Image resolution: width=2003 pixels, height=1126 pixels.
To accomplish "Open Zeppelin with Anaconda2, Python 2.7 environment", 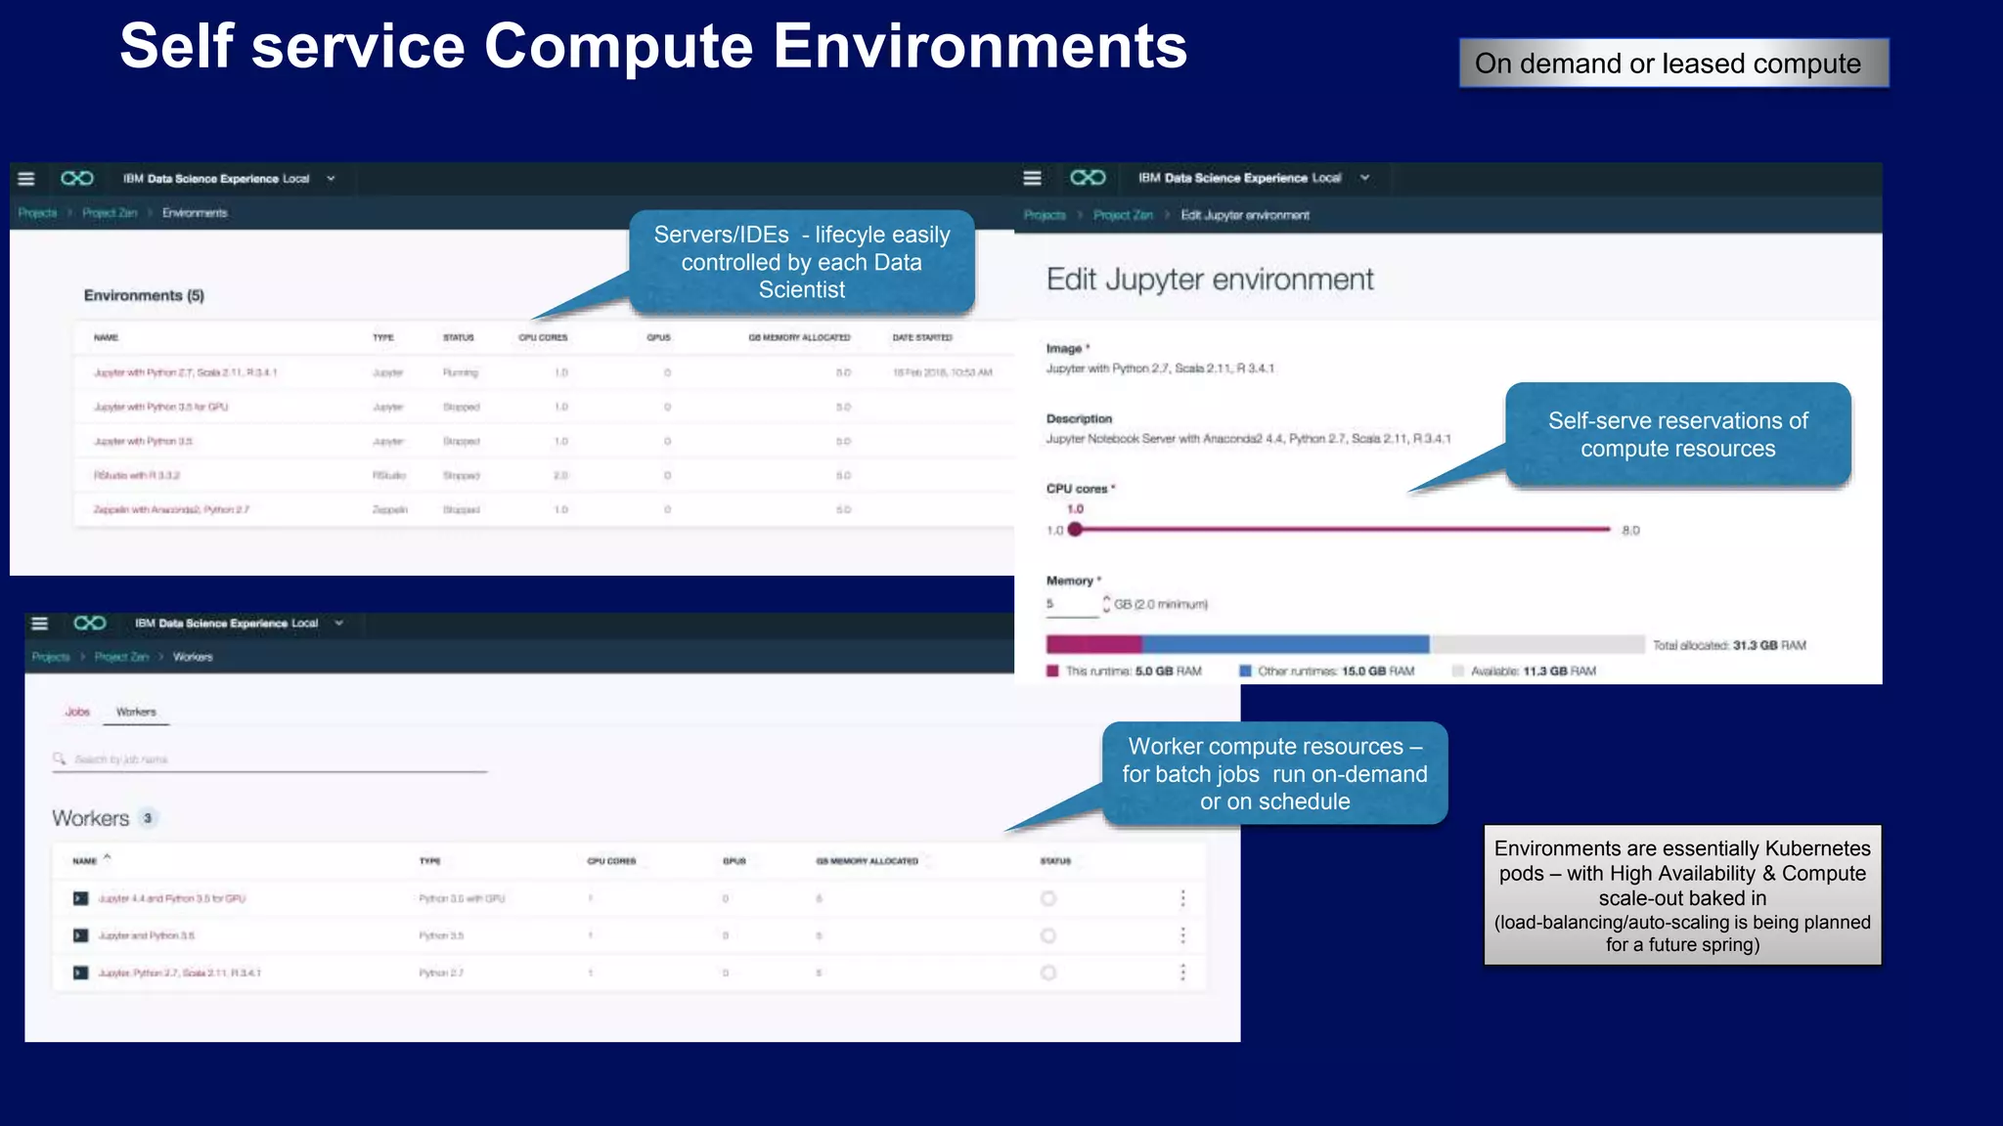I will click(x=171, y=509).
